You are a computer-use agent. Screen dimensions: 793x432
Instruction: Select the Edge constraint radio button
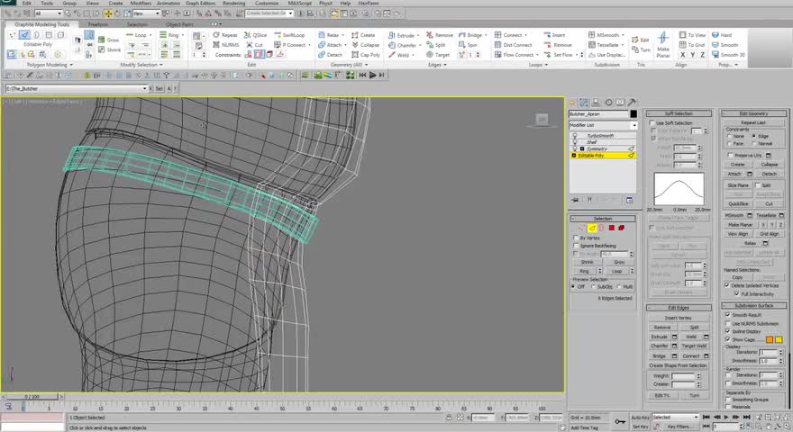[754, 136]
